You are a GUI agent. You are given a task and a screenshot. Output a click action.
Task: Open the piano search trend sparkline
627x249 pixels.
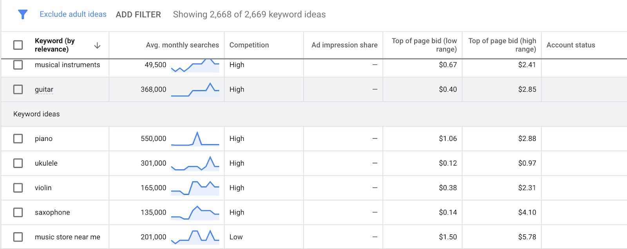195,139
